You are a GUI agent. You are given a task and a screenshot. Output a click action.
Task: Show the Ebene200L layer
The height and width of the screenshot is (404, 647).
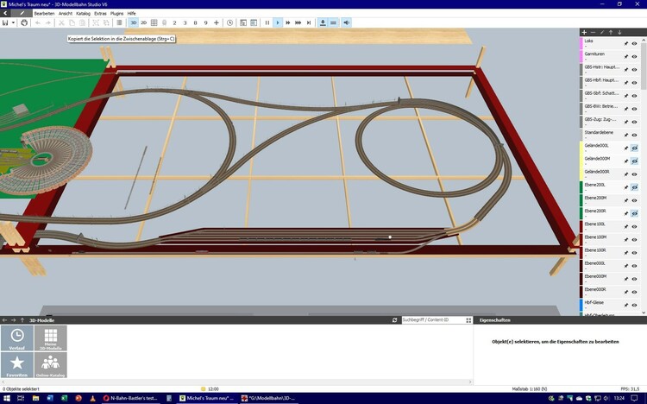coord(635,187)
